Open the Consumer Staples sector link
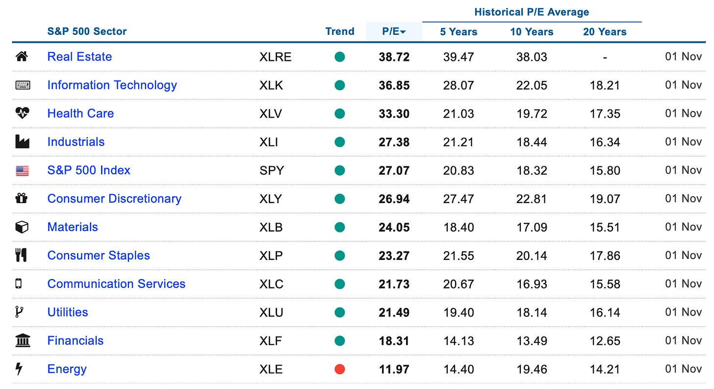This screenshot has width=714, height=389. point(99,256)
